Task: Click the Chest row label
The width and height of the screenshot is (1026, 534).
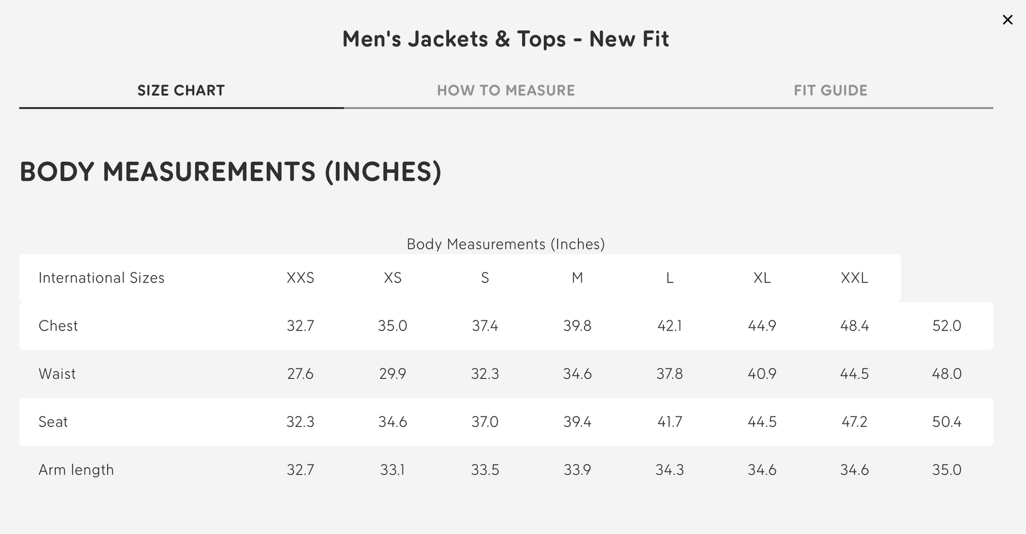Action: tap(58, 325)
